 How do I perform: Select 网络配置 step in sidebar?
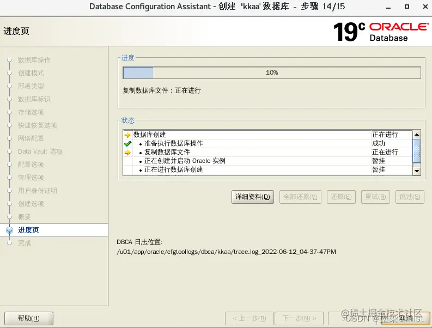31,138
